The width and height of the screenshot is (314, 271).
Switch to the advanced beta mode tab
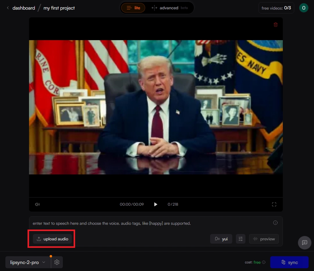point(170,8)
